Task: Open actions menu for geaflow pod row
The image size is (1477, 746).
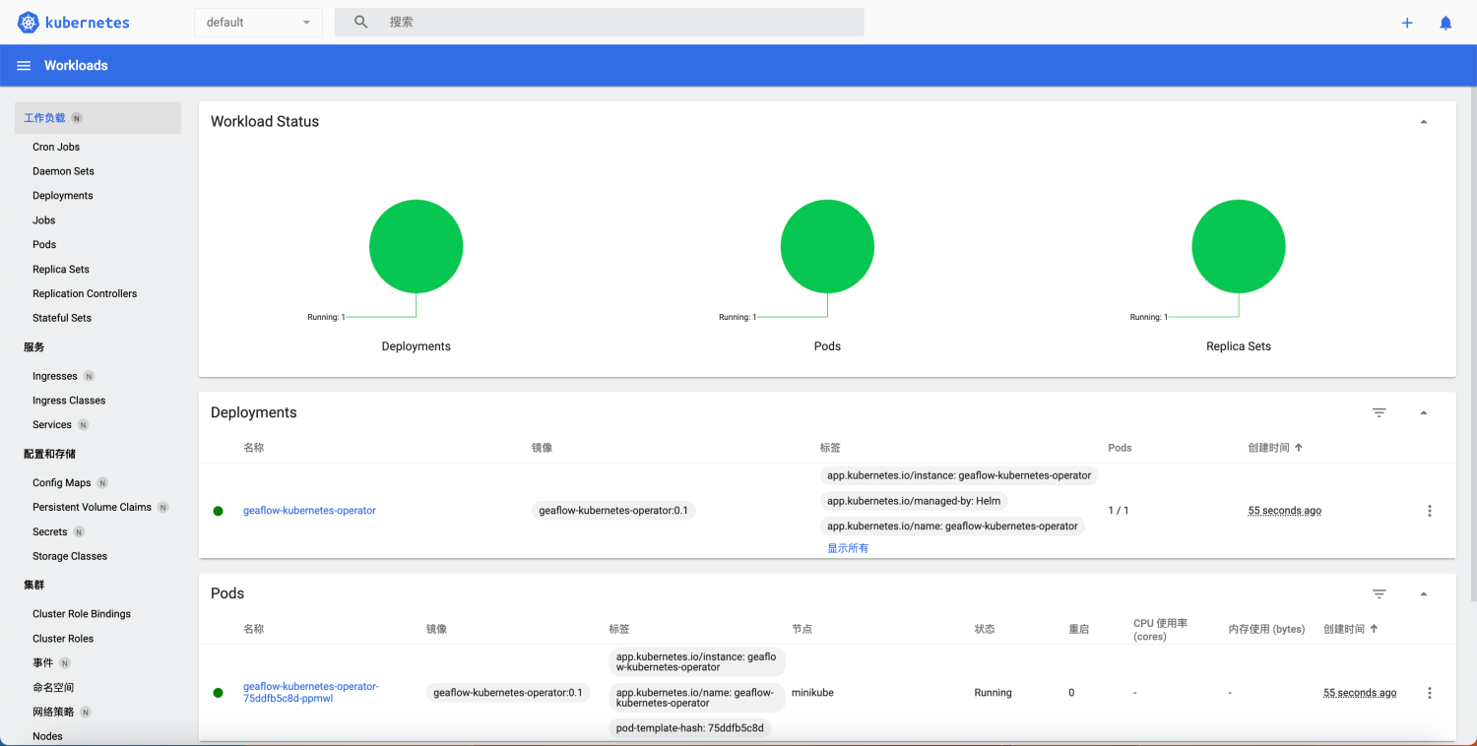Action: pyautogui.click(x=1430, y=693)
